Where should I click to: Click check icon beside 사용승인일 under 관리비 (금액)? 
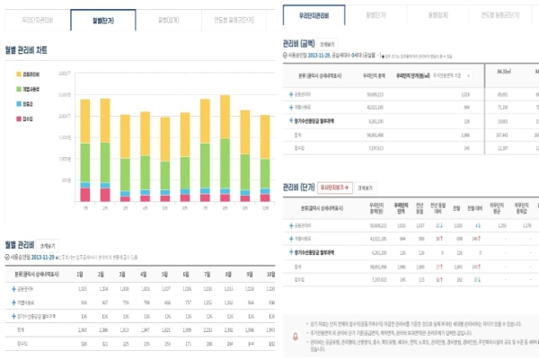click(285, 55)
